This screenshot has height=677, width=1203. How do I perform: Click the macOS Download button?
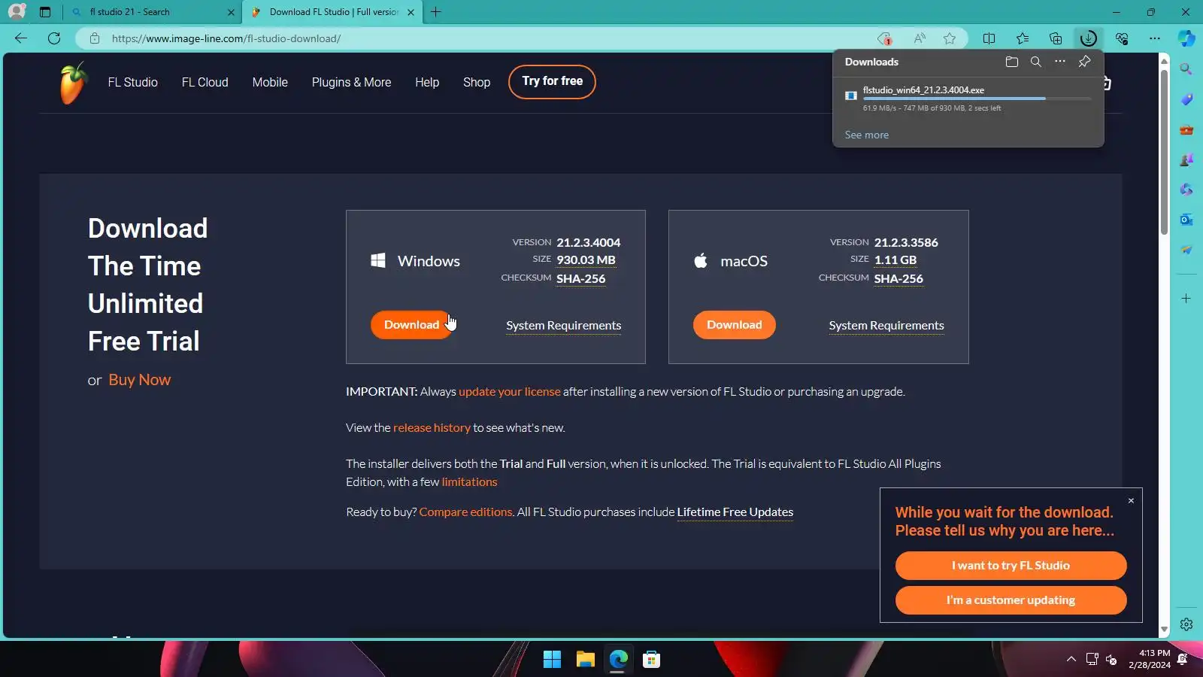coord(735,325)
